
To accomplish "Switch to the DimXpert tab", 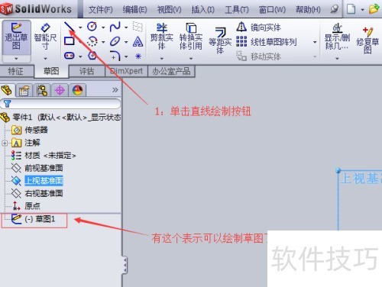I will coord(126,71).
